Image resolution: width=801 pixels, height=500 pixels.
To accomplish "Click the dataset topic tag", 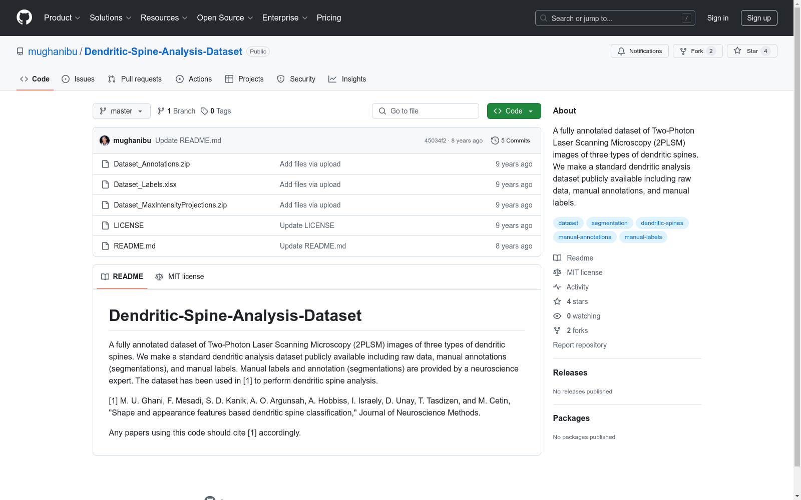I will coord(568,223).
